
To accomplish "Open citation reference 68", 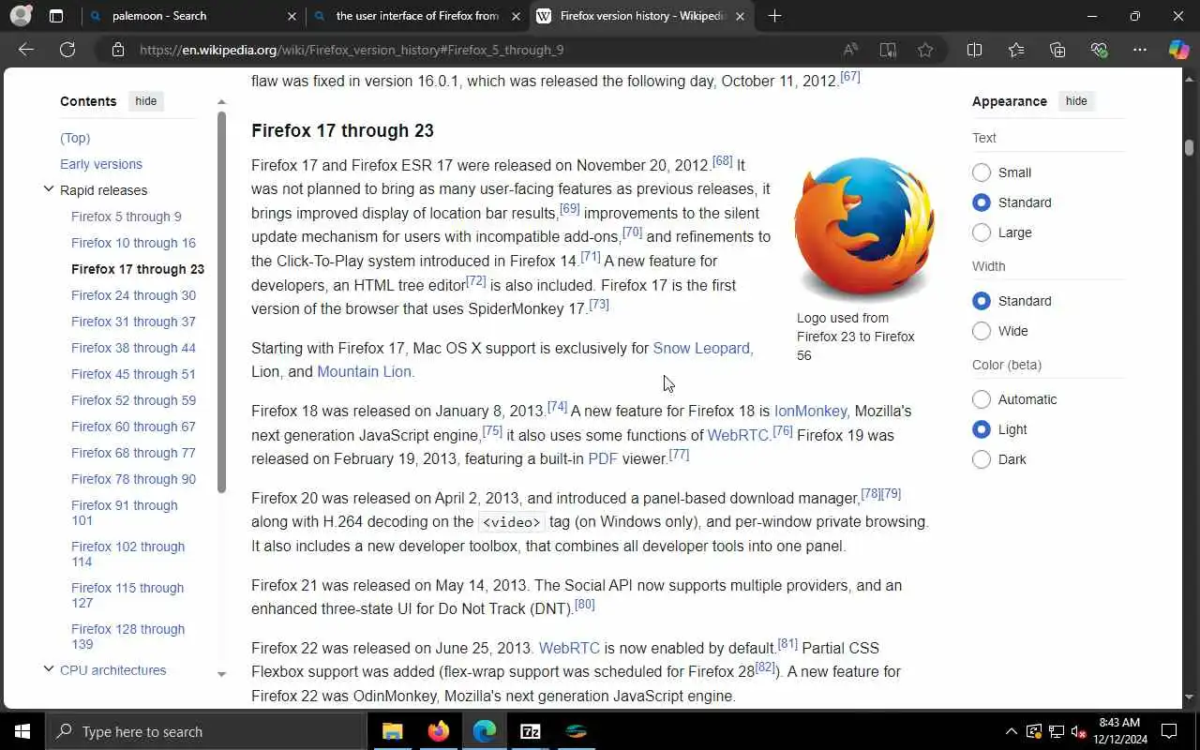I will pyautogui.click(x=722, y=160).
